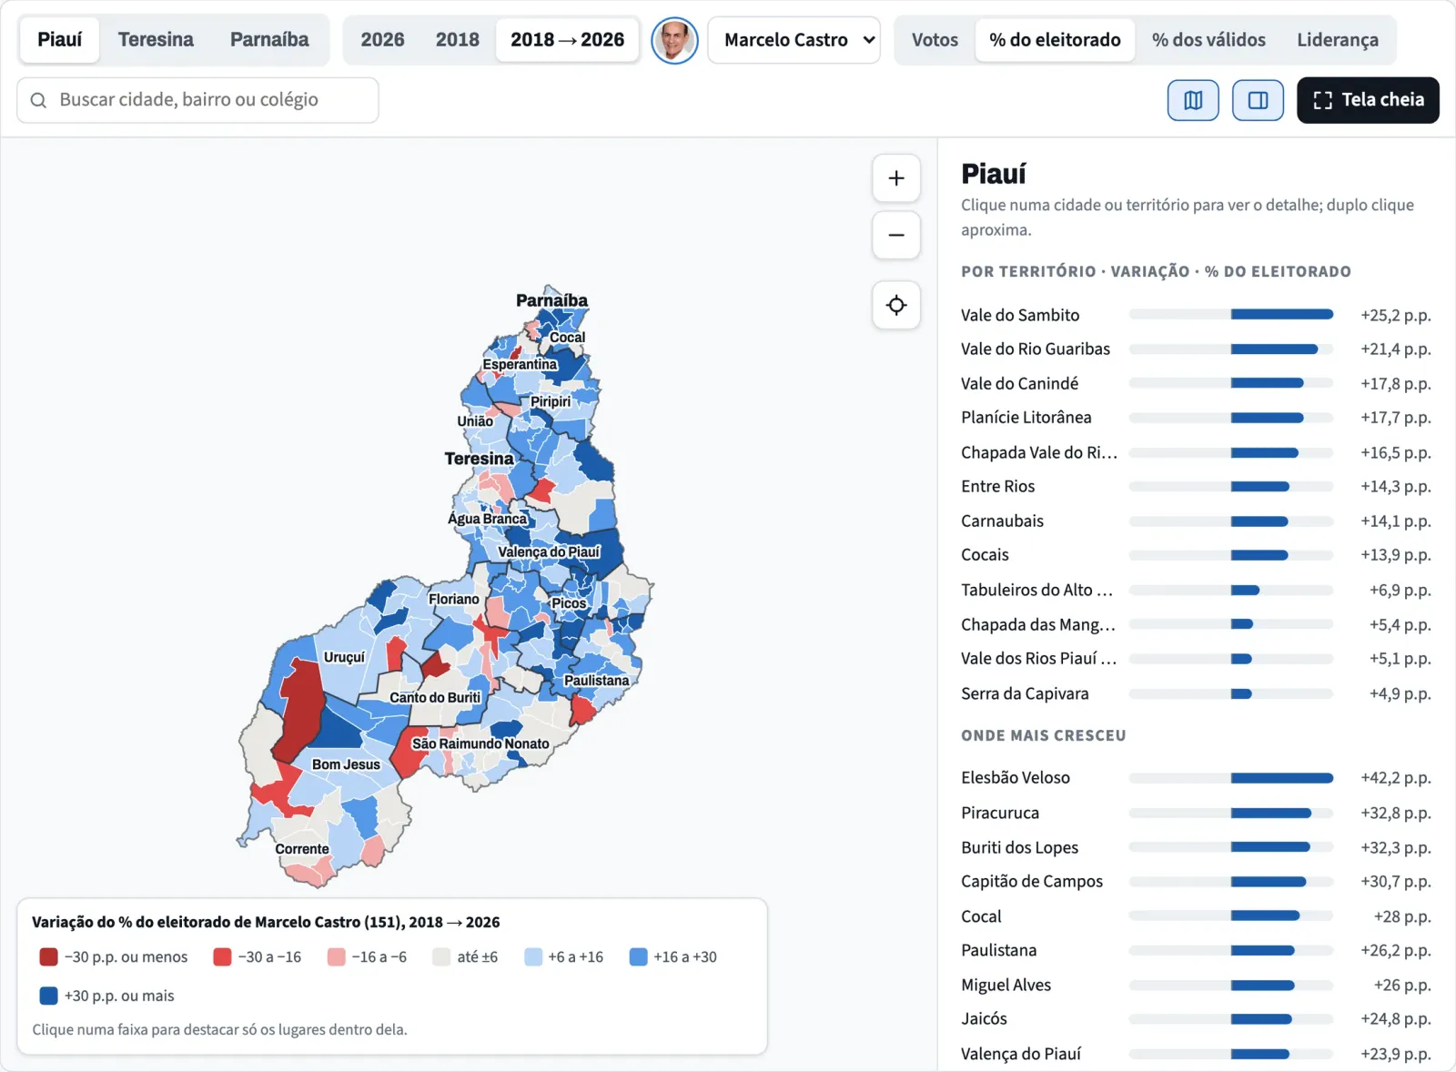Enter fullscreen with Tela cheia button

click(x=1368, y=100)
